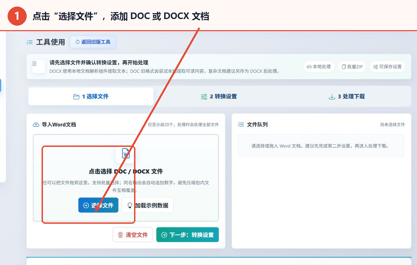417x265 pixels.
Task: Click the trash icon in 清空文件
Action: pyautogui.click(x=121, y=235)
